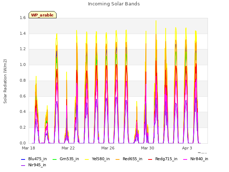
Task: Click the WP_arable site label
Action: [42, 15]
